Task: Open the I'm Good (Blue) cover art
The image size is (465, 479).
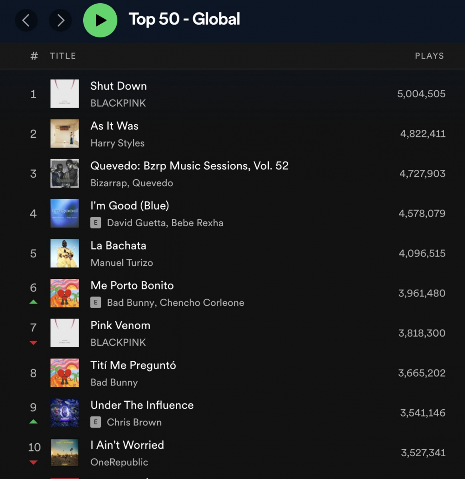Action: (65, 214)
